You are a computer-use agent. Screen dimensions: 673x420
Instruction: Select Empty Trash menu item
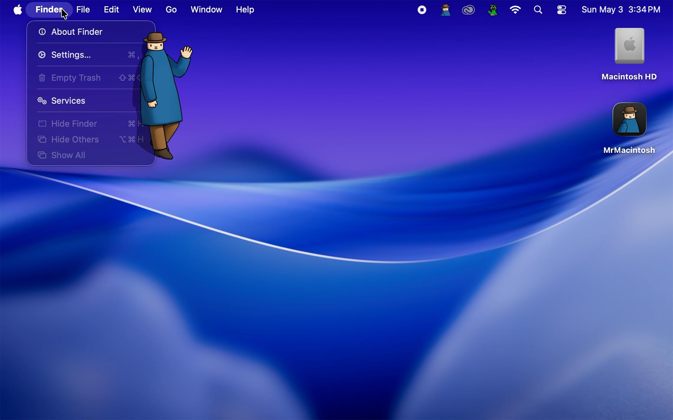tap(90, 78)
